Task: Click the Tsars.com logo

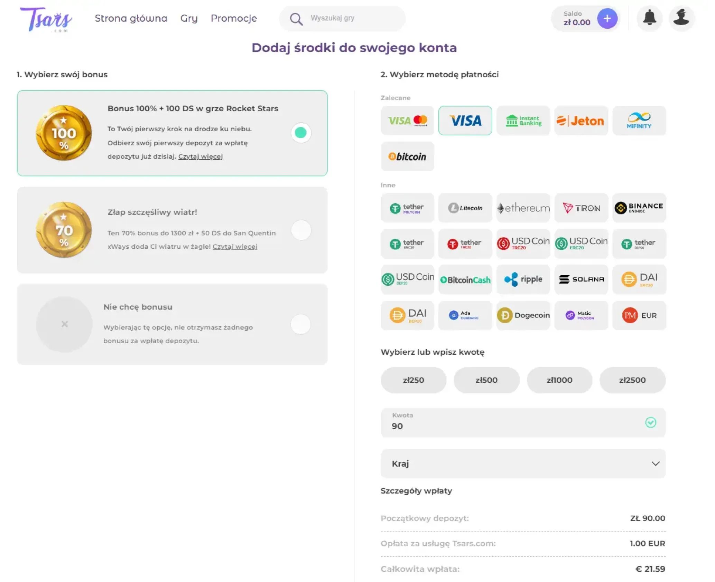Action: point(46,19)
